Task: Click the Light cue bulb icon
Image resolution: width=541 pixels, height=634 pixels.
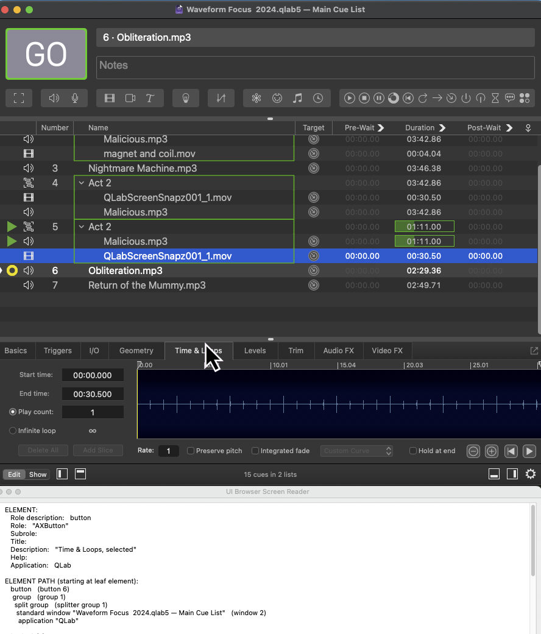Action: coord(186,98)
